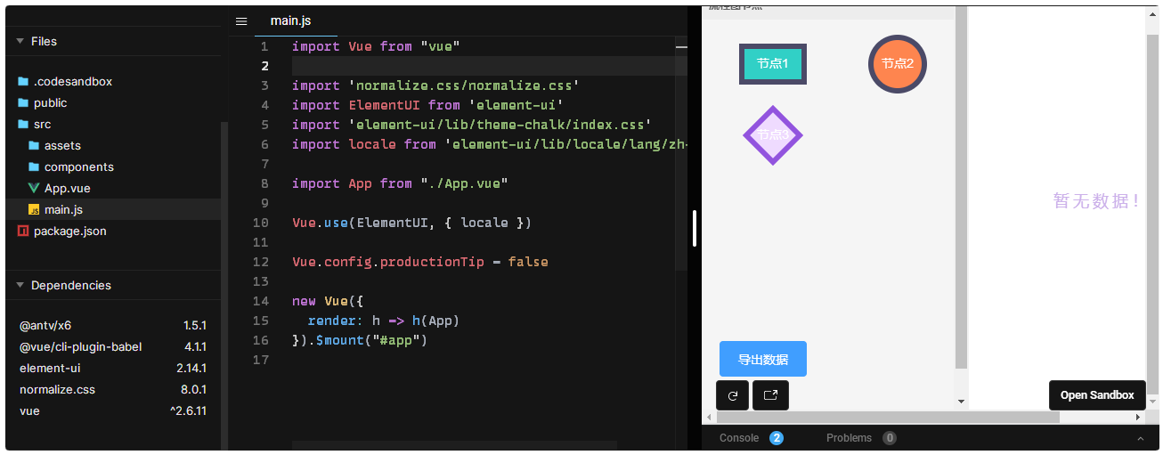Click the Vue logo icon beside App.vue

[34, 188]
